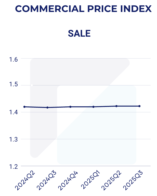
Task: Select the 2024Q3 x-axis label
Action: 48,181
